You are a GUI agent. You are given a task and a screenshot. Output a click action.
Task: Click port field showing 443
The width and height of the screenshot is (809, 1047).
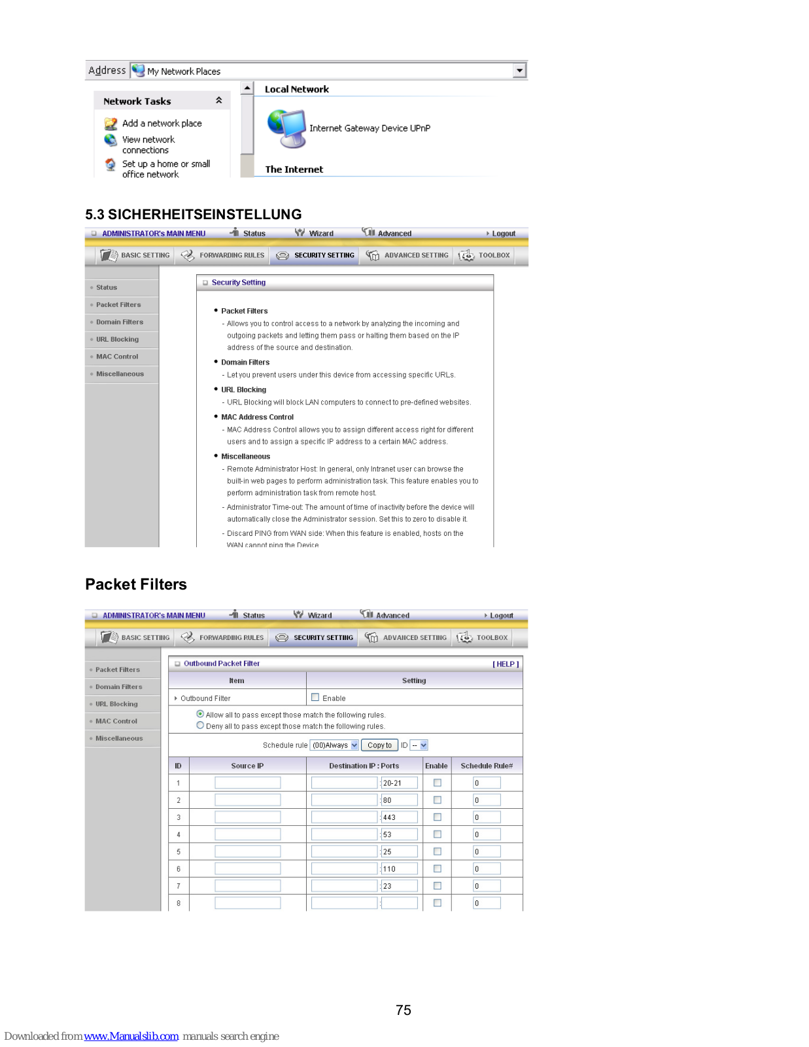coord(400,817)
